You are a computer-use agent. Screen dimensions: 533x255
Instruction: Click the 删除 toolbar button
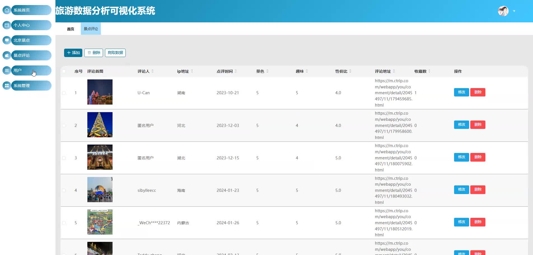[x=93, y=53]
